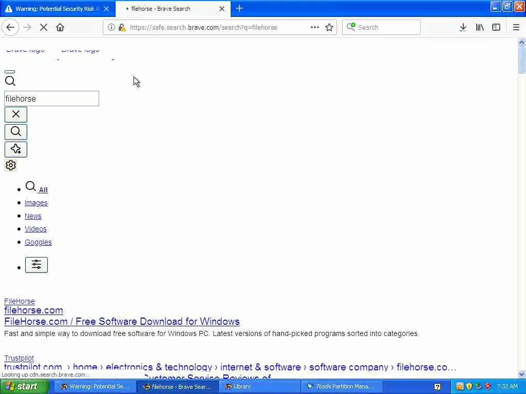Switch to Videos results
The height and width of the screenshot is (394, 526).
35,229
